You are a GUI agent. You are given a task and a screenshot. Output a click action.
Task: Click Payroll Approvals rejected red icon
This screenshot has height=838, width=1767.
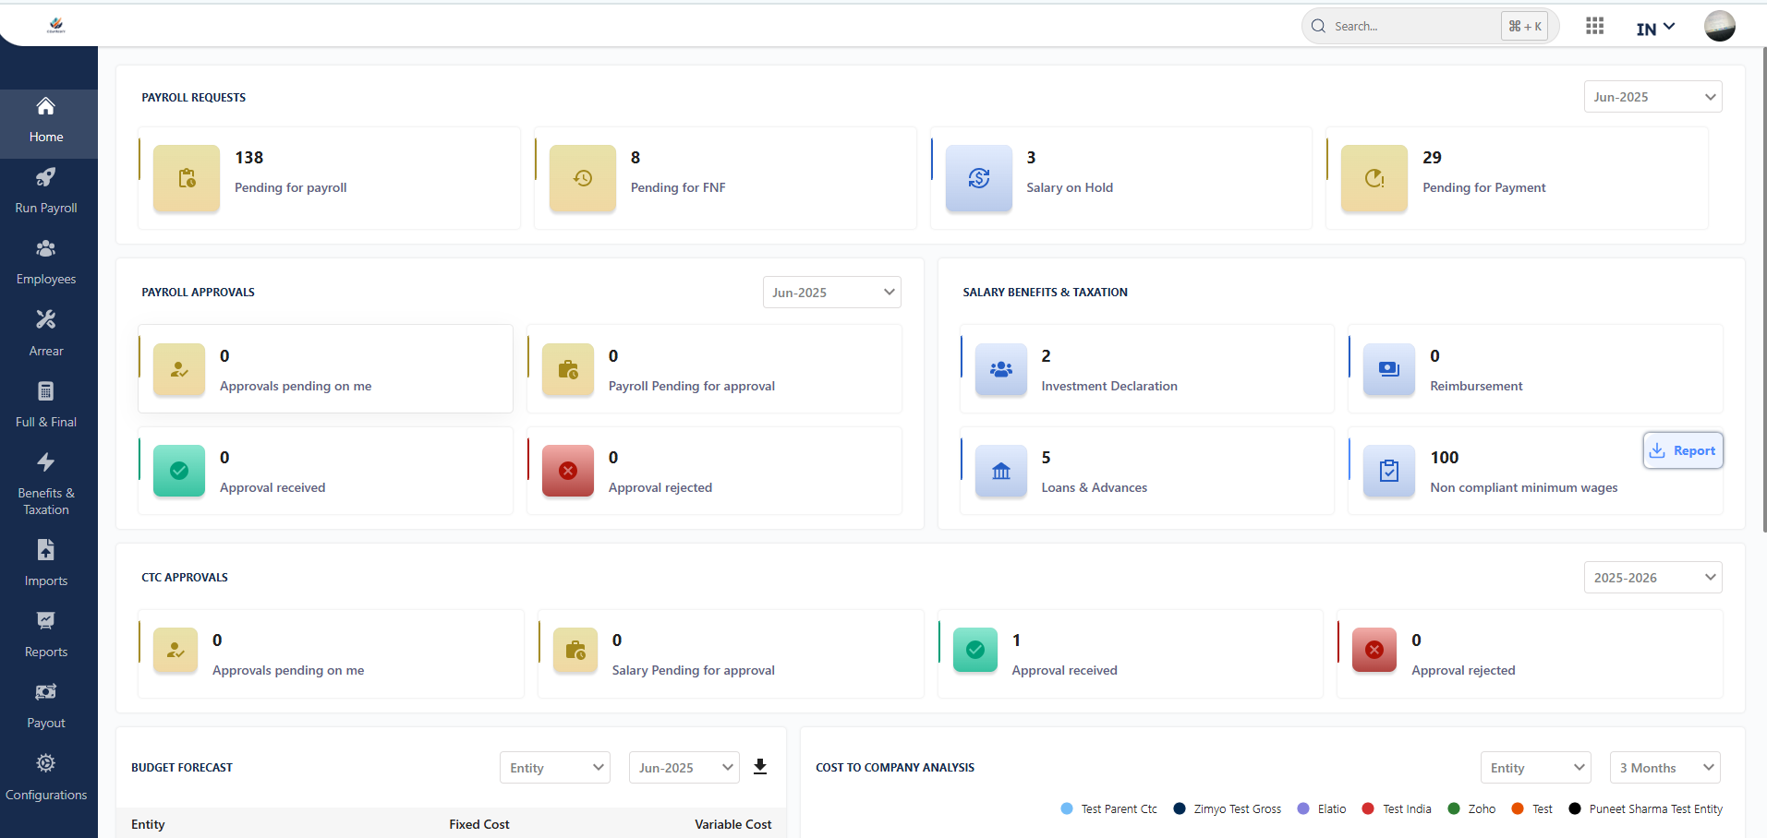pos(568,471)
